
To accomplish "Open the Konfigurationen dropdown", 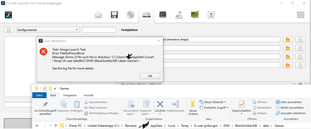I will click(x=48, y=30).
